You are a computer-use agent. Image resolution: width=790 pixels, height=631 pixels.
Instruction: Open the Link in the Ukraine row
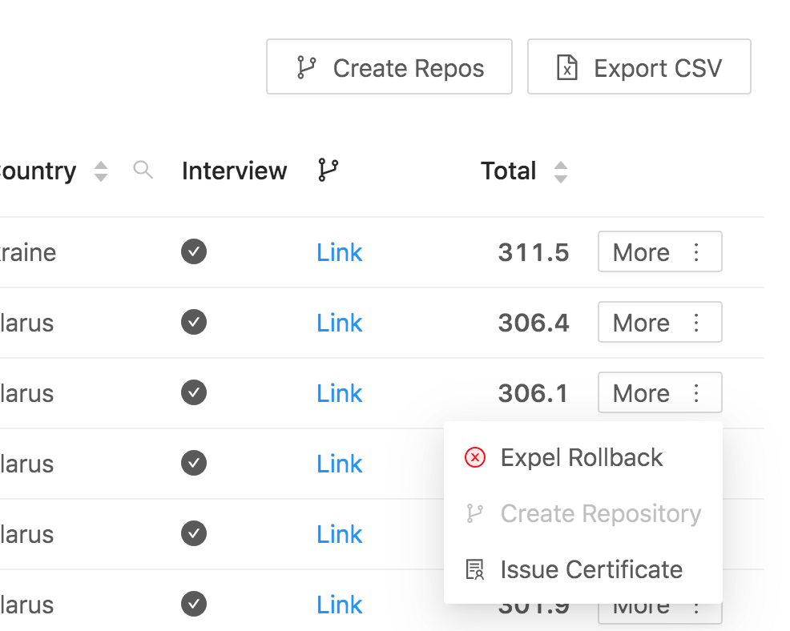339,251
